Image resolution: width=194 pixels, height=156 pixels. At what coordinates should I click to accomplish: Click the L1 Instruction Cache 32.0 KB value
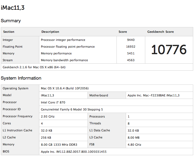47,131
